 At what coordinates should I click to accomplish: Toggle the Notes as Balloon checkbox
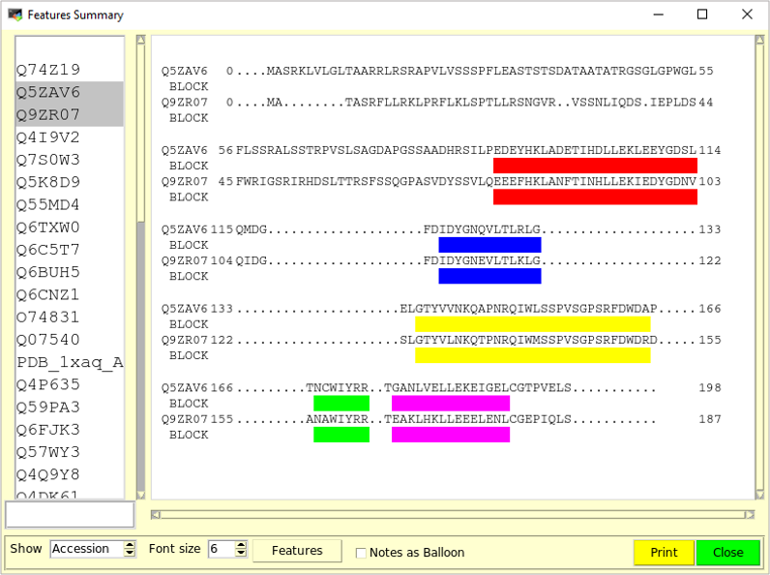tap(362, 553)
